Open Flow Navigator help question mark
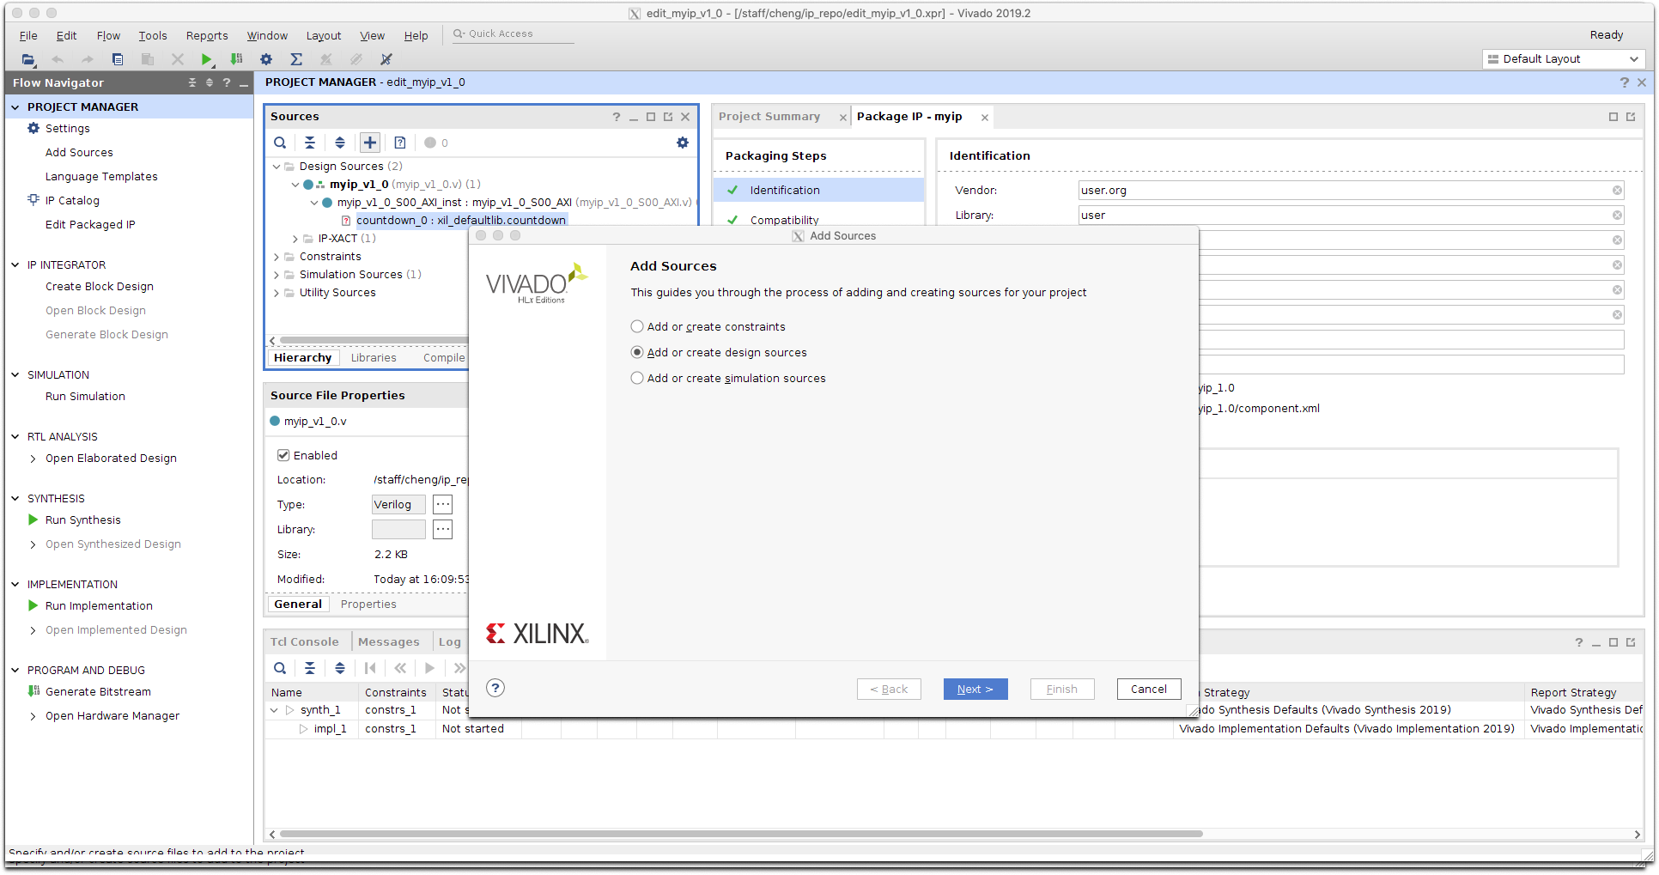The image size is (1659, 875). 227,82
